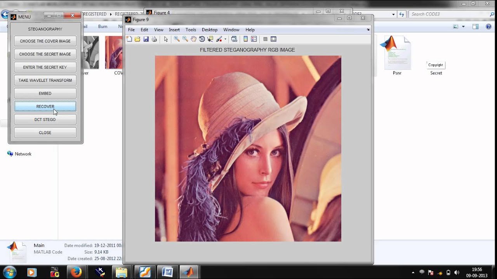The image size is (497, 279).
Task: Select the Zoom In tool
Action: click(x=177, y=39)
